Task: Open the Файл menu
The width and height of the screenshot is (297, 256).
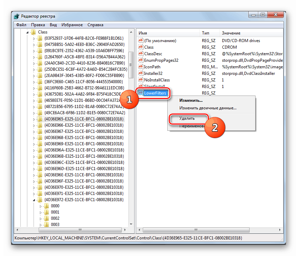Action: pos(21,25)
